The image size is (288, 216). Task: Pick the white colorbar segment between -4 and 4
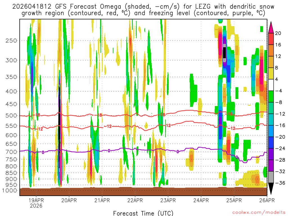pos(271,85)
